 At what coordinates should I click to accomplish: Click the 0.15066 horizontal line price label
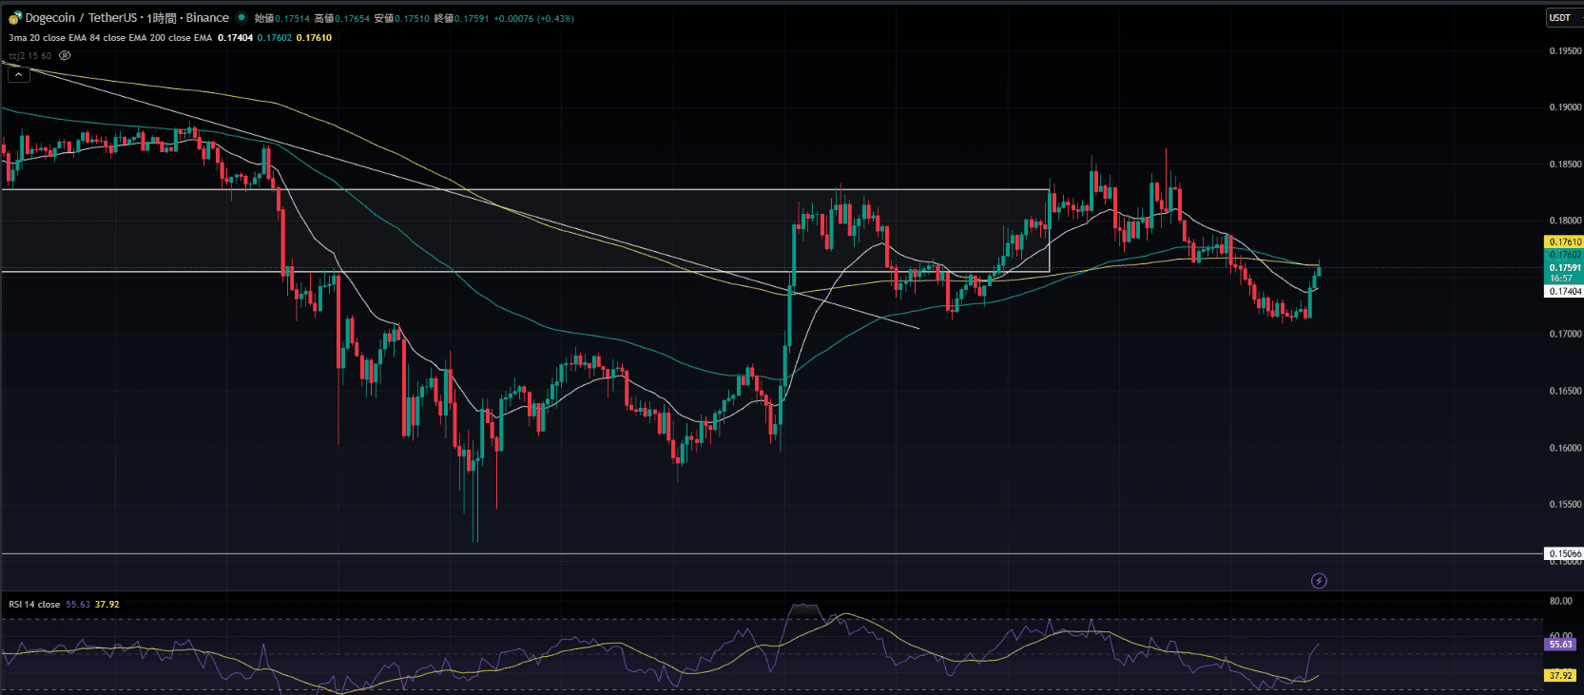pyautogui.click(x=1564, y=553)
